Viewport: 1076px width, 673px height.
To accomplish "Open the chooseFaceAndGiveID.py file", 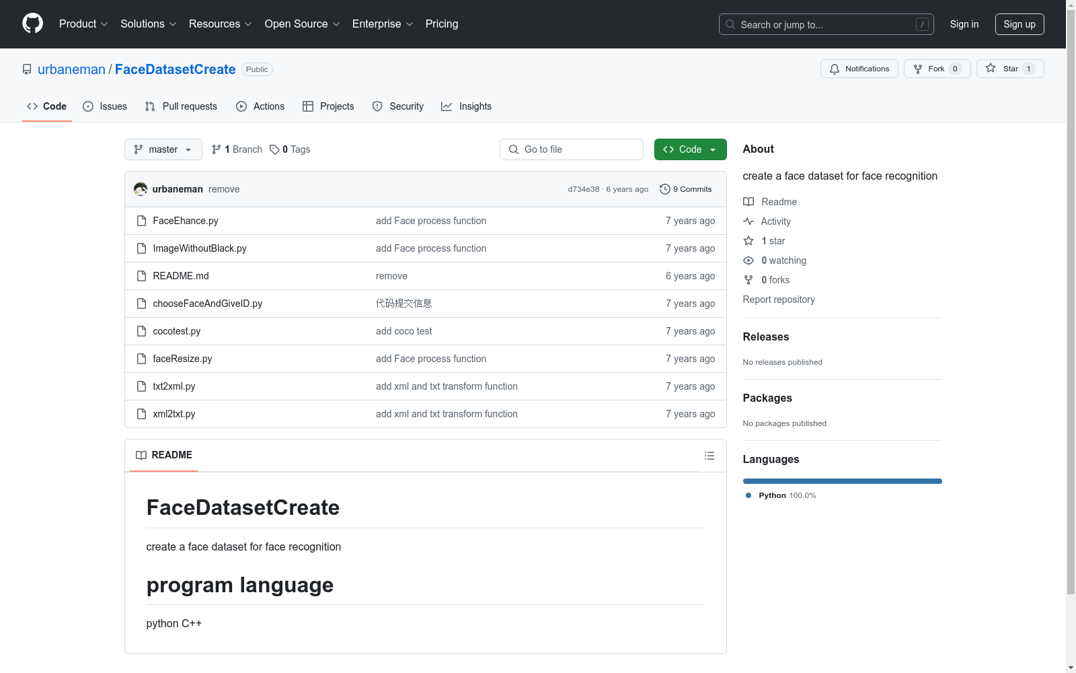I will point(208,304).
